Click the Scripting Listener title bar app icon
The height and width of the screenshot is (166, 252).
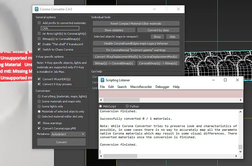pyautogui.click(x=102, y=80)
